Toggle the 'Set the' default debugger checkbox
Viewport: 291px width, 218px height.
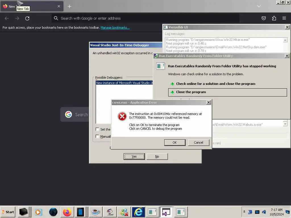coord(97,129)
